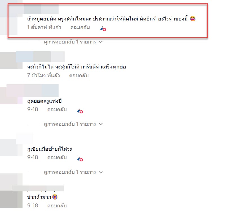Expand replies under the first highlighted comment

tap(73, 42)
